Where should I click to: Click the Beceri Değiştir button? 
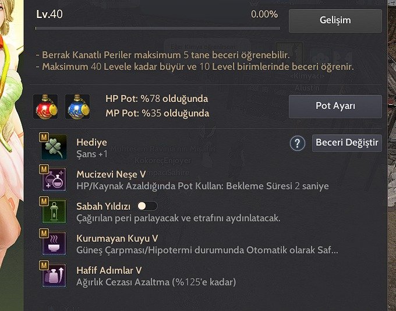(x=346, y=143)
